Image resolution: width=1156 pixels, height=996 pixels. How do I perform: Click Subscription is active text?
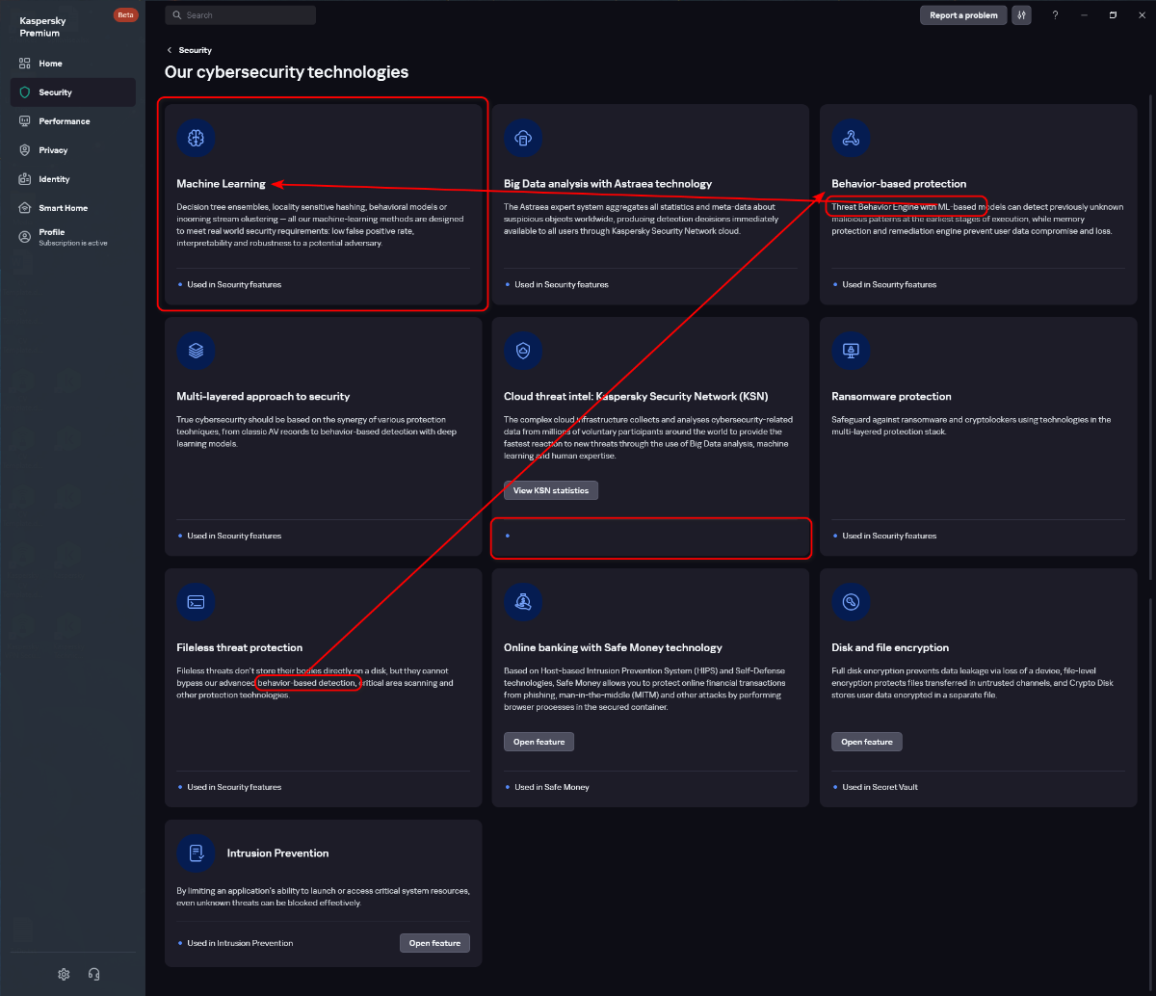[73, 243]
